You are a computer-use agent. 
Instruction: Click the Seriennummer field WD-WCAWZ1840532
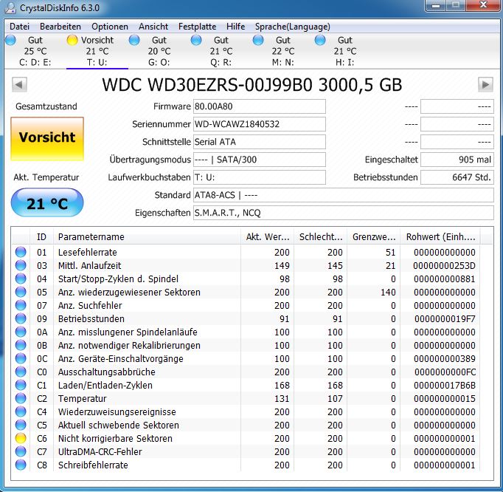259,124
